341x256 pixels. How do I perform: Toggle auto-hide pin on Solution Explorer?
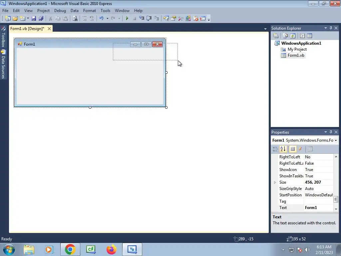331,28
